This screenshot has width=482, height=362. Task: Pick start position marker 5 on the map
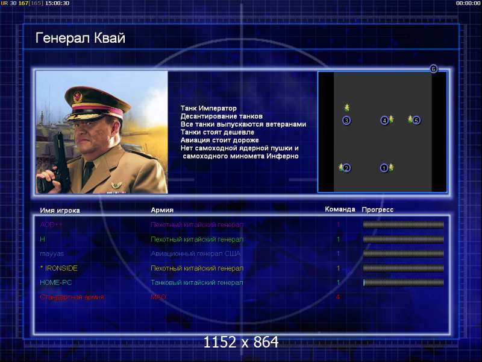[416, 120]
